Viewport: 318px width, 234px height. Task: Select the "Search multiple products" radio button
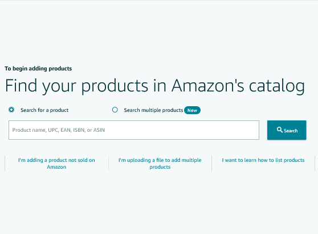coord(115,110)
